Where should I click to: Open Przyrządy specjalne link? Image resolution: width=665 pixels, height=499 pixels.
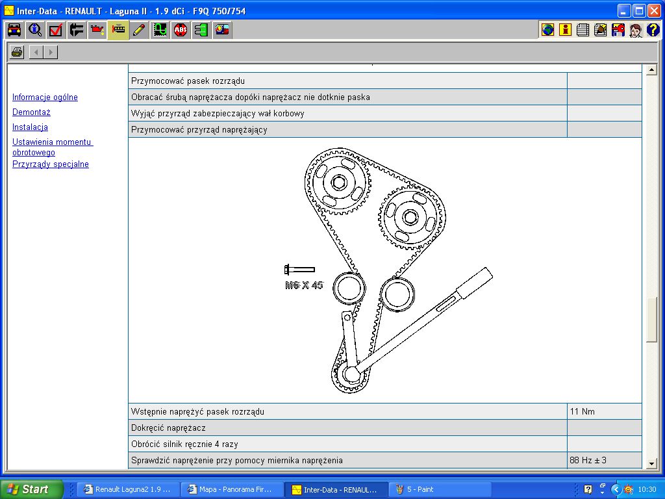tap(51, 164)
